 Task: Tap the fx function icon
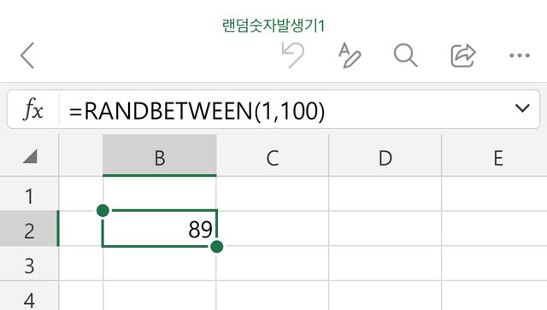(33, 109)
